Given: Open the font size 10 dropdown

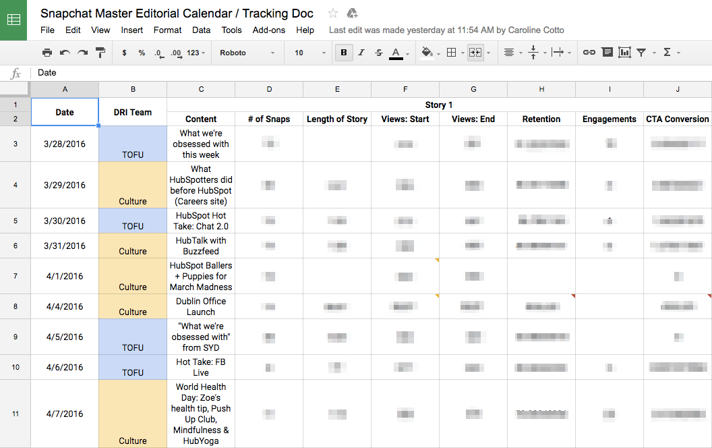Looking at the screenshot, I should click(310, 53).
